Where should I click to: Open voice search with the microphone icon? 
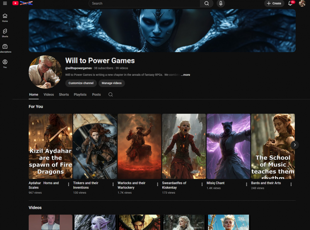220,3
